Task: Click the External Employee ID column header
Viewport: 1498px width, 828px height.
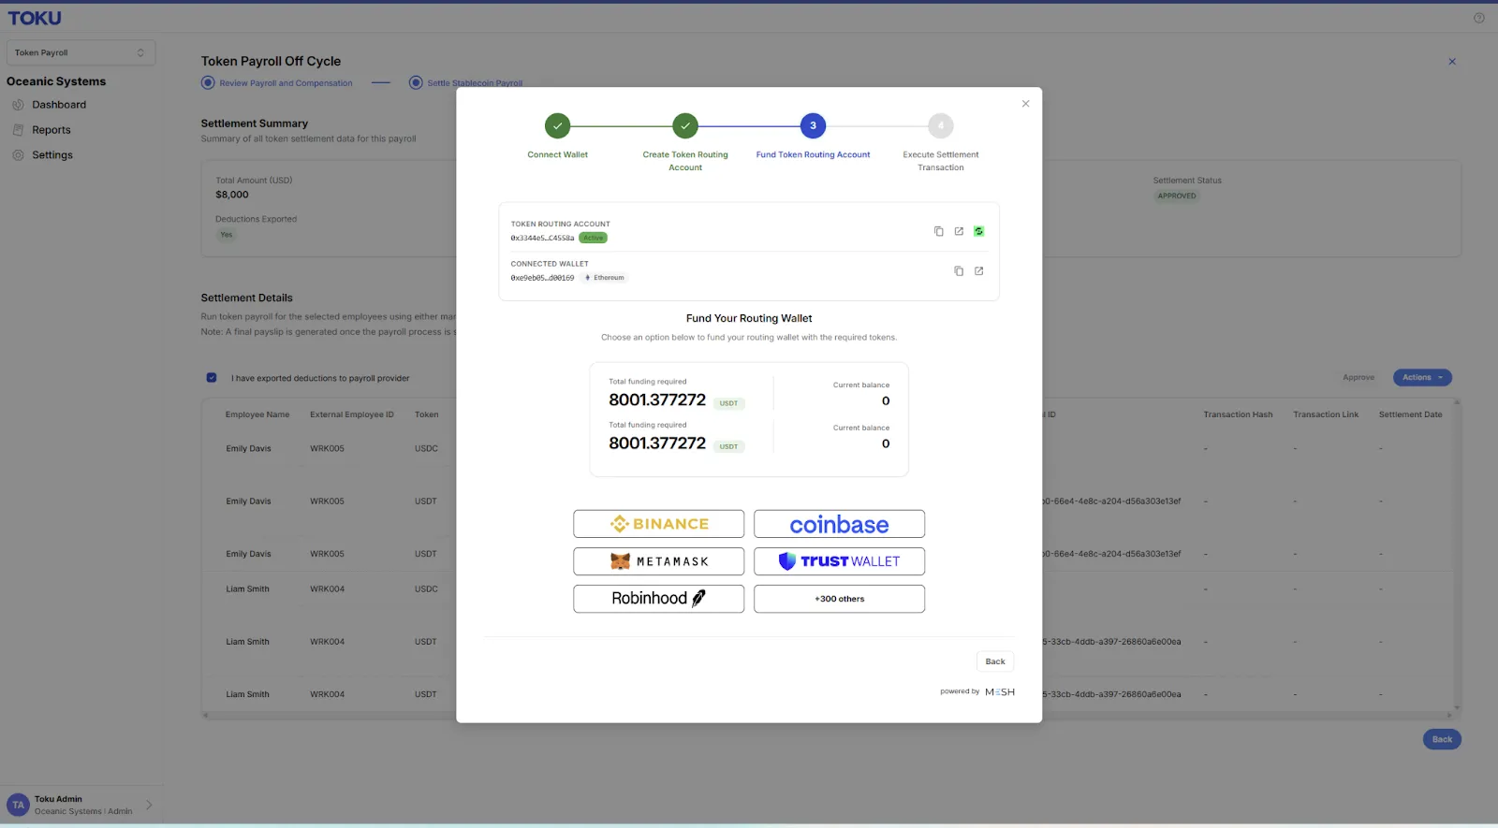Action: pos(352,414)
